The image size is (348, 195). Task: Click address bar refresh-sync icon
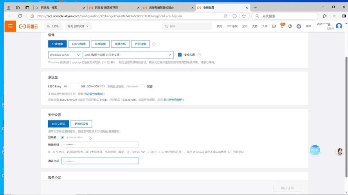click(x=225, y=16)
